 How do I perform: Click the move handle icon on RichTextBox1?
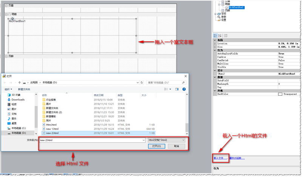pyautogui.click(x=12, y=18)
